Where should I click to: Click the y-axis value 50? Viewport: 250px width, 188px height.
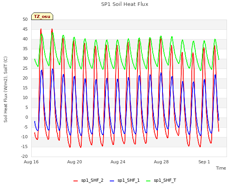click(25, 19)
